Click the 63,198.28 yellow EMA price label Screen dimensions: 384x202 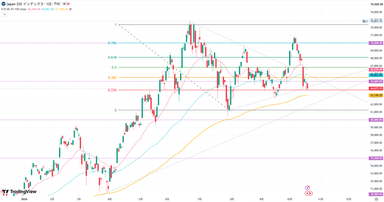[x=376, y=95]
